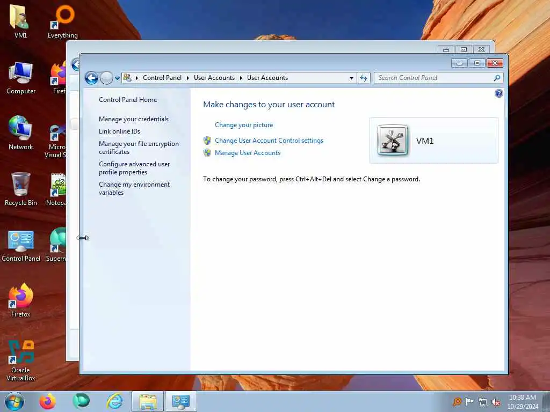The width and height of the screenshot is (550, 412).
Task: Open the taskbar clock showing 10:38 AM
Action: (522, 402)
